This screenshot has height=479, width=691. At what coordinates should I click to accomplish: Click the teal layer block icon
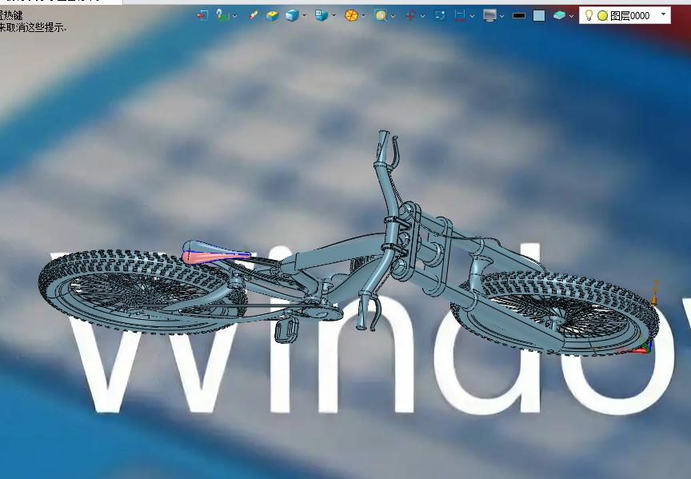(559, 15)
